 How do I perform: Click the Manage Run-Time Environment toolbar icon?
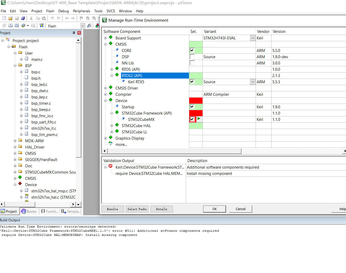[x=97, y=26]
